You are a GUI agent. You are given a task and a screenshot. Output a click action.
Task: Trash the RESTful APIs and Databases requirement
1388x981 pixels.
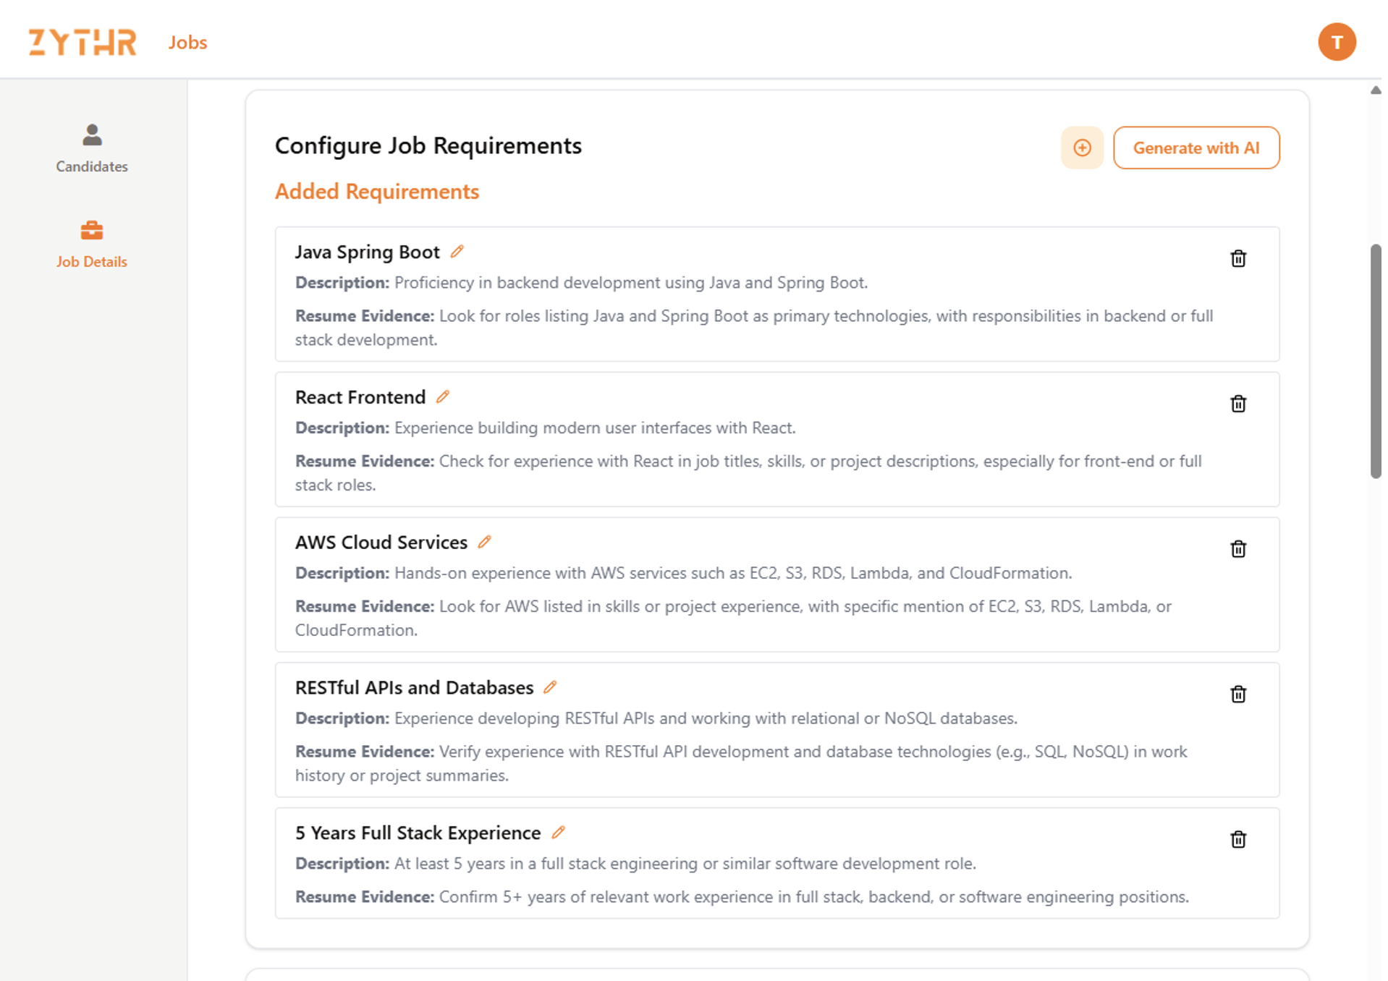(1238, 695)
